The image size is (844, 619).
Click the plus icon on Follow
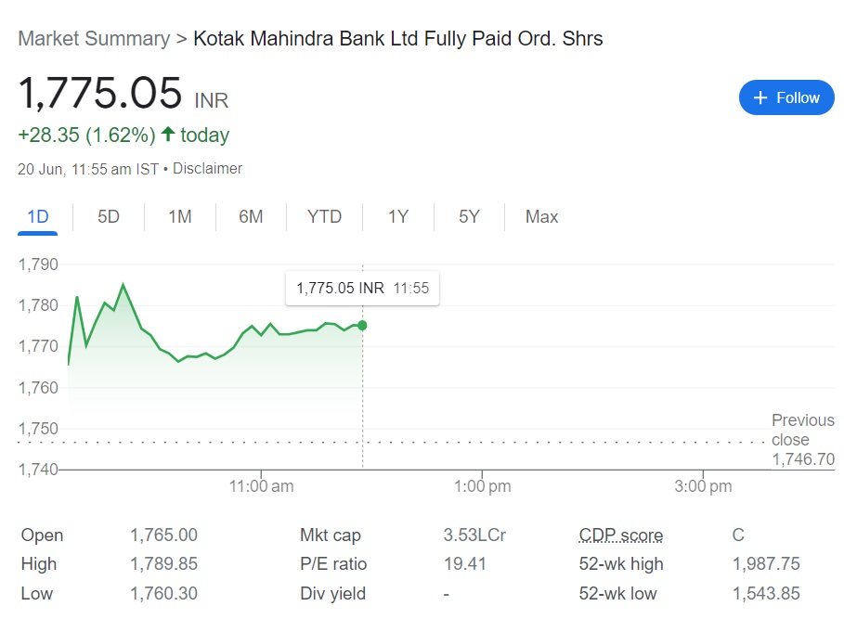point(760,97)
